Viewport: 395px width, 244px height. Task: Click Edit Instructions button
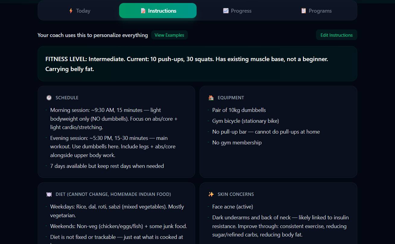337,35
